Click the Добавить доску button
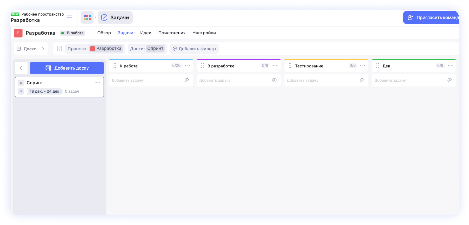Viewport: 469px width, 225px height. (67, 68)
